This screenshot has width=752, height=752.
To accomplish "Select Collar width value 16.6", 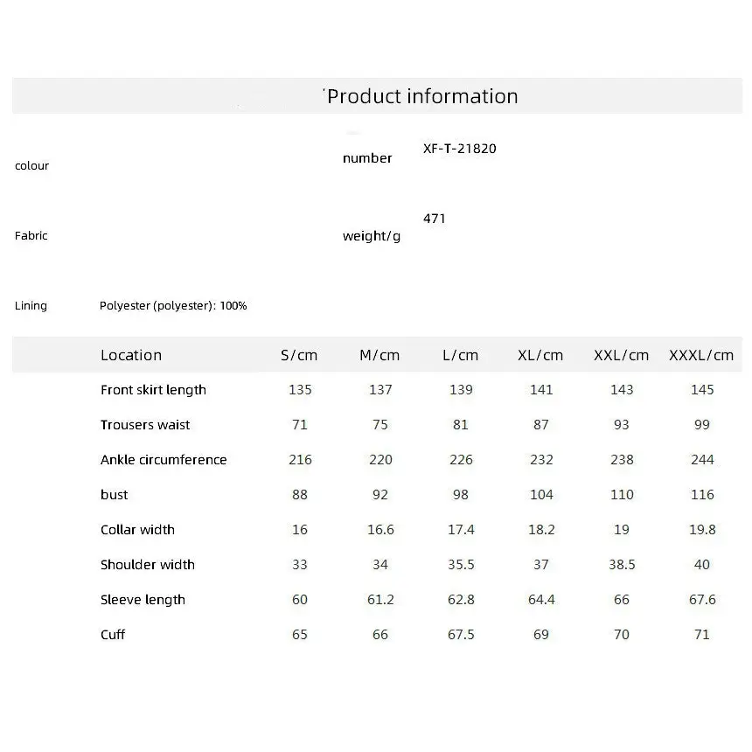I will (x=380, y=530).
